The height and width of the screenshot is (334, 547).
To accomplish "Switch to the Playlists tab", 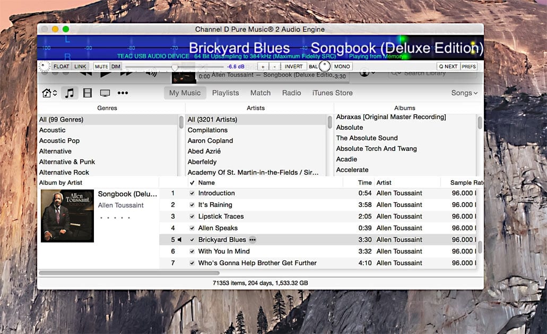I will 225,93.
